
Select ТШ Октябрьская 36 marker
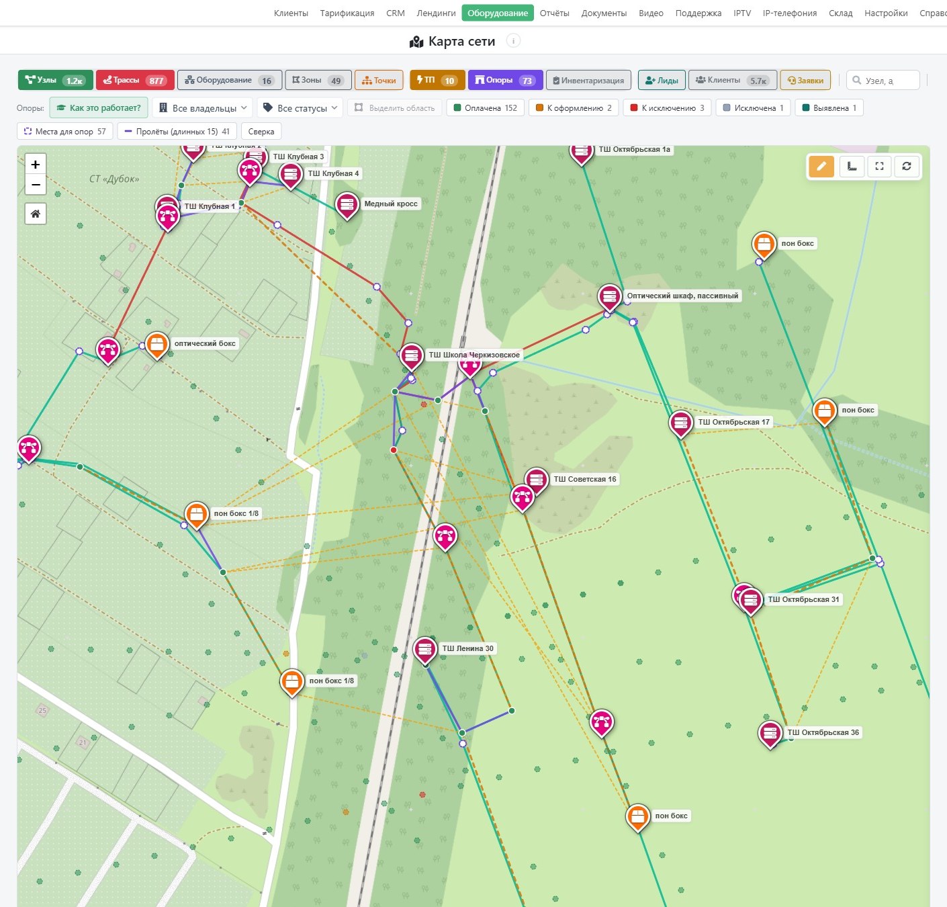pyautogui.click(x=770, y=735)
